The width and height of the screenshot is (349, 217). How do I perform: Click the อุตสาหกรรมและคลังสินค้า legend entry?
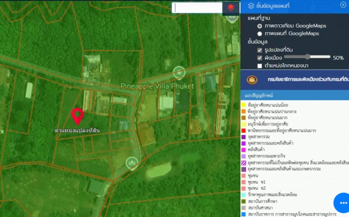pos(270,143)
